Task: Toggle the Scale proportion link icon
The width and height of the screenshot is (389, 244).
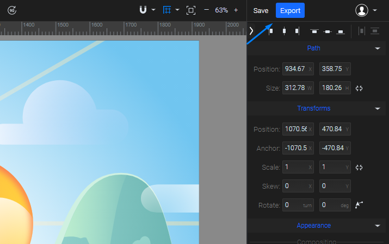Action: (359, 168)
